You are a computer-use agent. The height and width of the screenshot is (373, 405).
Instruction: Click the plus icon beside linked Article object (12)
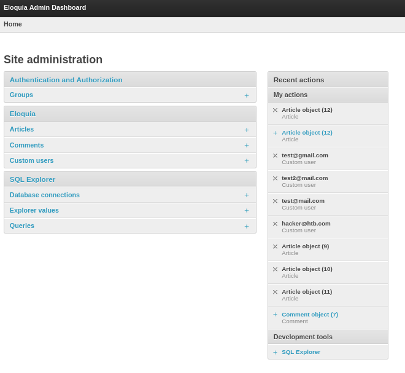(x=275, y=133)
